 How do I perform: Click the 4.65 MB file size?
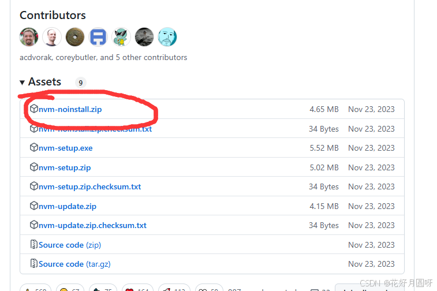(324, 109)
